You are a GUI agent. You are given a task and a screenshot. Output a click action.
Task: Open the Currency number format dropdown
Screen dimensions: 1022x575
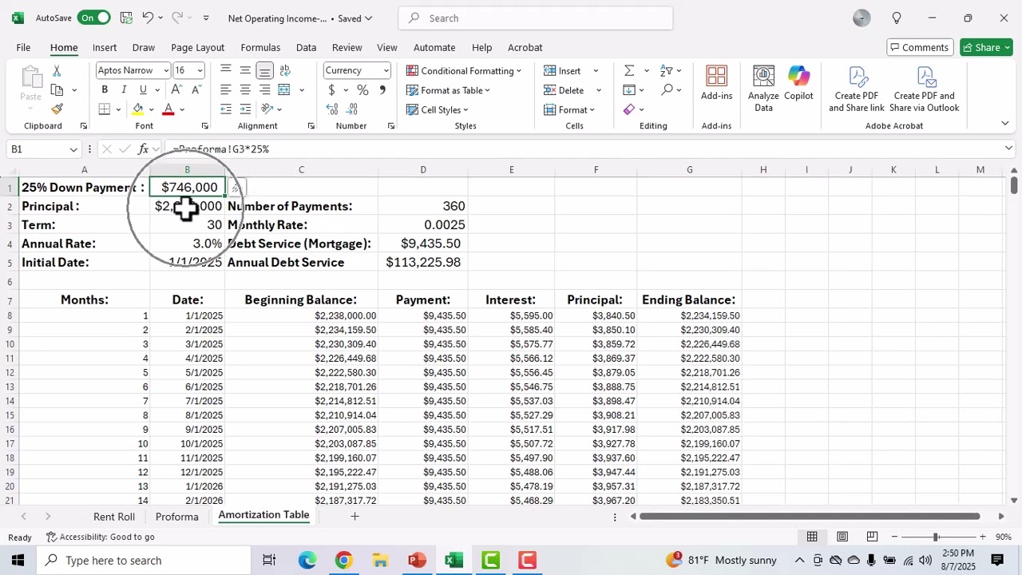coord(386,70)
